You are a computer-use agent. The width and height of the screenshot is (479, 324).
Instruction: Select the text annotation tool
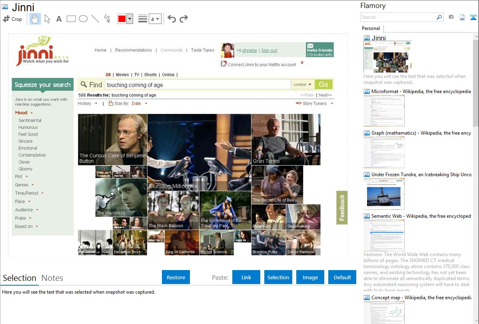(59, 19)
